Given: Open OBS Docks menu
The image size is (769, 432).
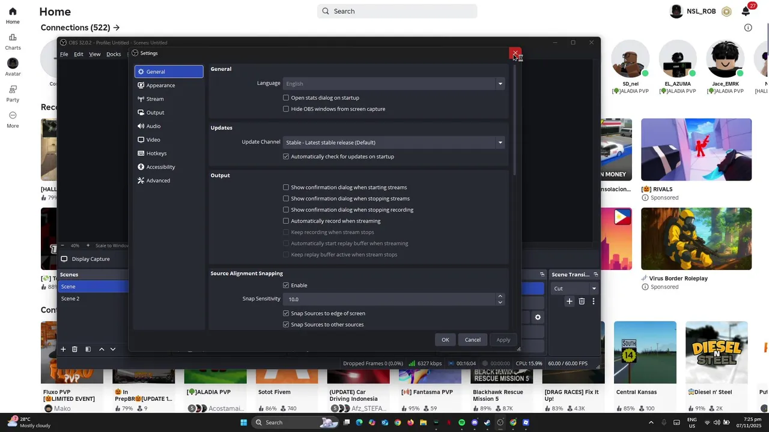Looking at the screenshot, I should pos(114,54).
